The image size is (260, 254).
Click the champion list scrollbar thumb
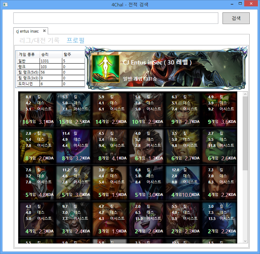click(245, 133)
